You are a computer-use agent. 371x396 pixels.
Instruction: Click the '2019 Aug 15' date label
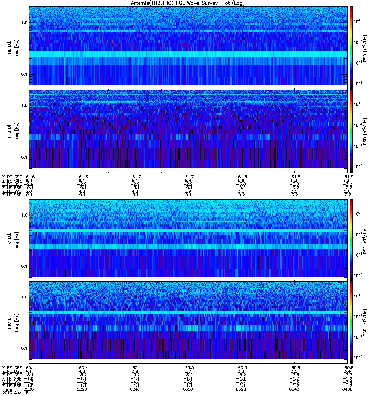[x=15, y=393]
